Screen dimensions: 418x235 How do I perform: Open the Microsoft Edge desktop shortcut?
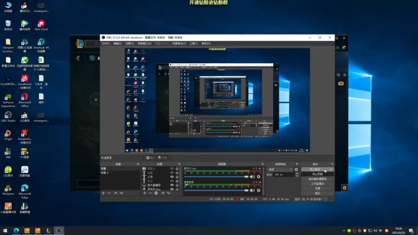25,192
